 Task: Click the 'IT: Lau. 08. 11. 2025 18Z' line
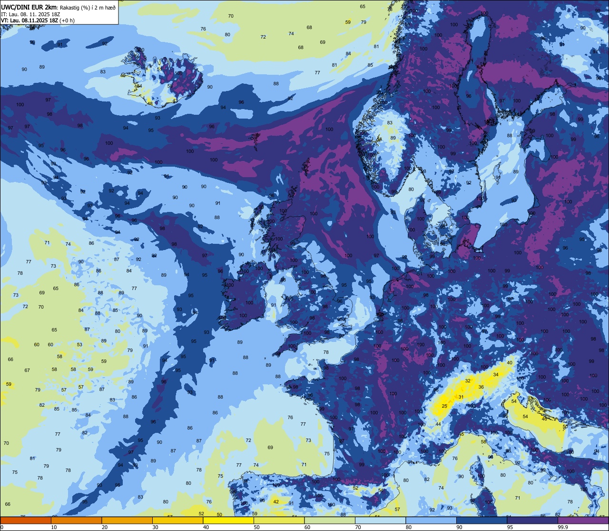pyautogui.click(x=30, y=14)
